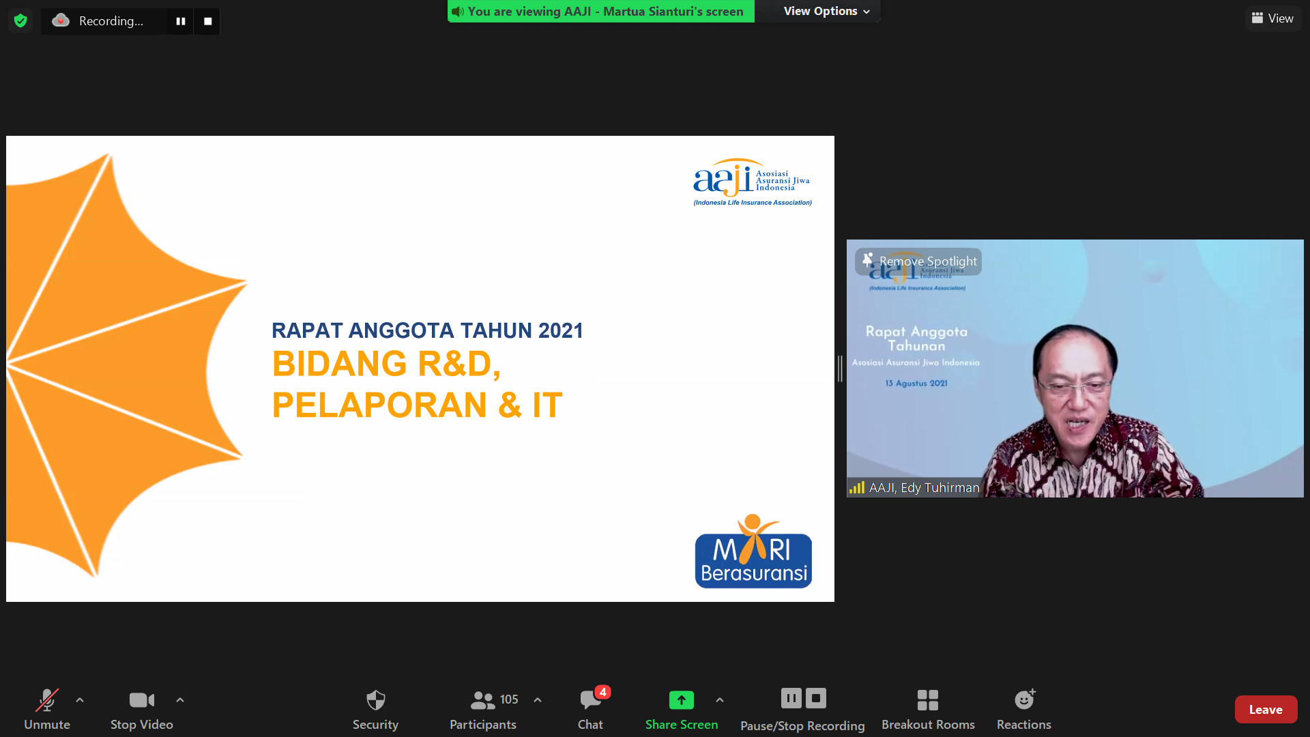Turn off camera with Stop Video
Viewport: 1310px width, 737px height.
click(x=142, y=710)
